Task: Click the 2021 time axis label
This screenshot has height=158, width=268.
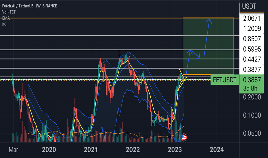Action: 91,150
